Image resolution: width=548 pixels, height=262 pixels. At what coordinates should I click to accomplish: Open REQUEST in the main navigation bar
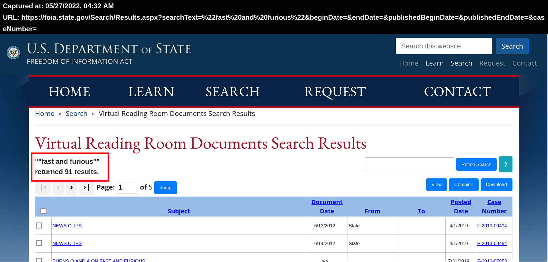[x=335, y=92]
